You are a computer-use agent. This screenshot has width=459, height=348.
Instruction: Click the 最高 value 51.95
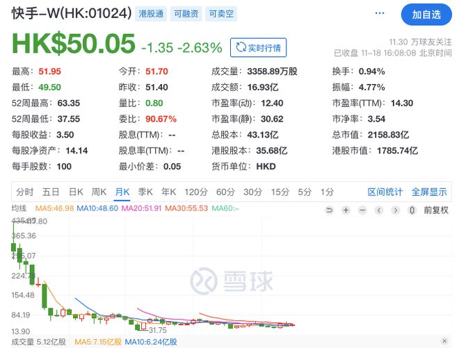coord(50,72)
